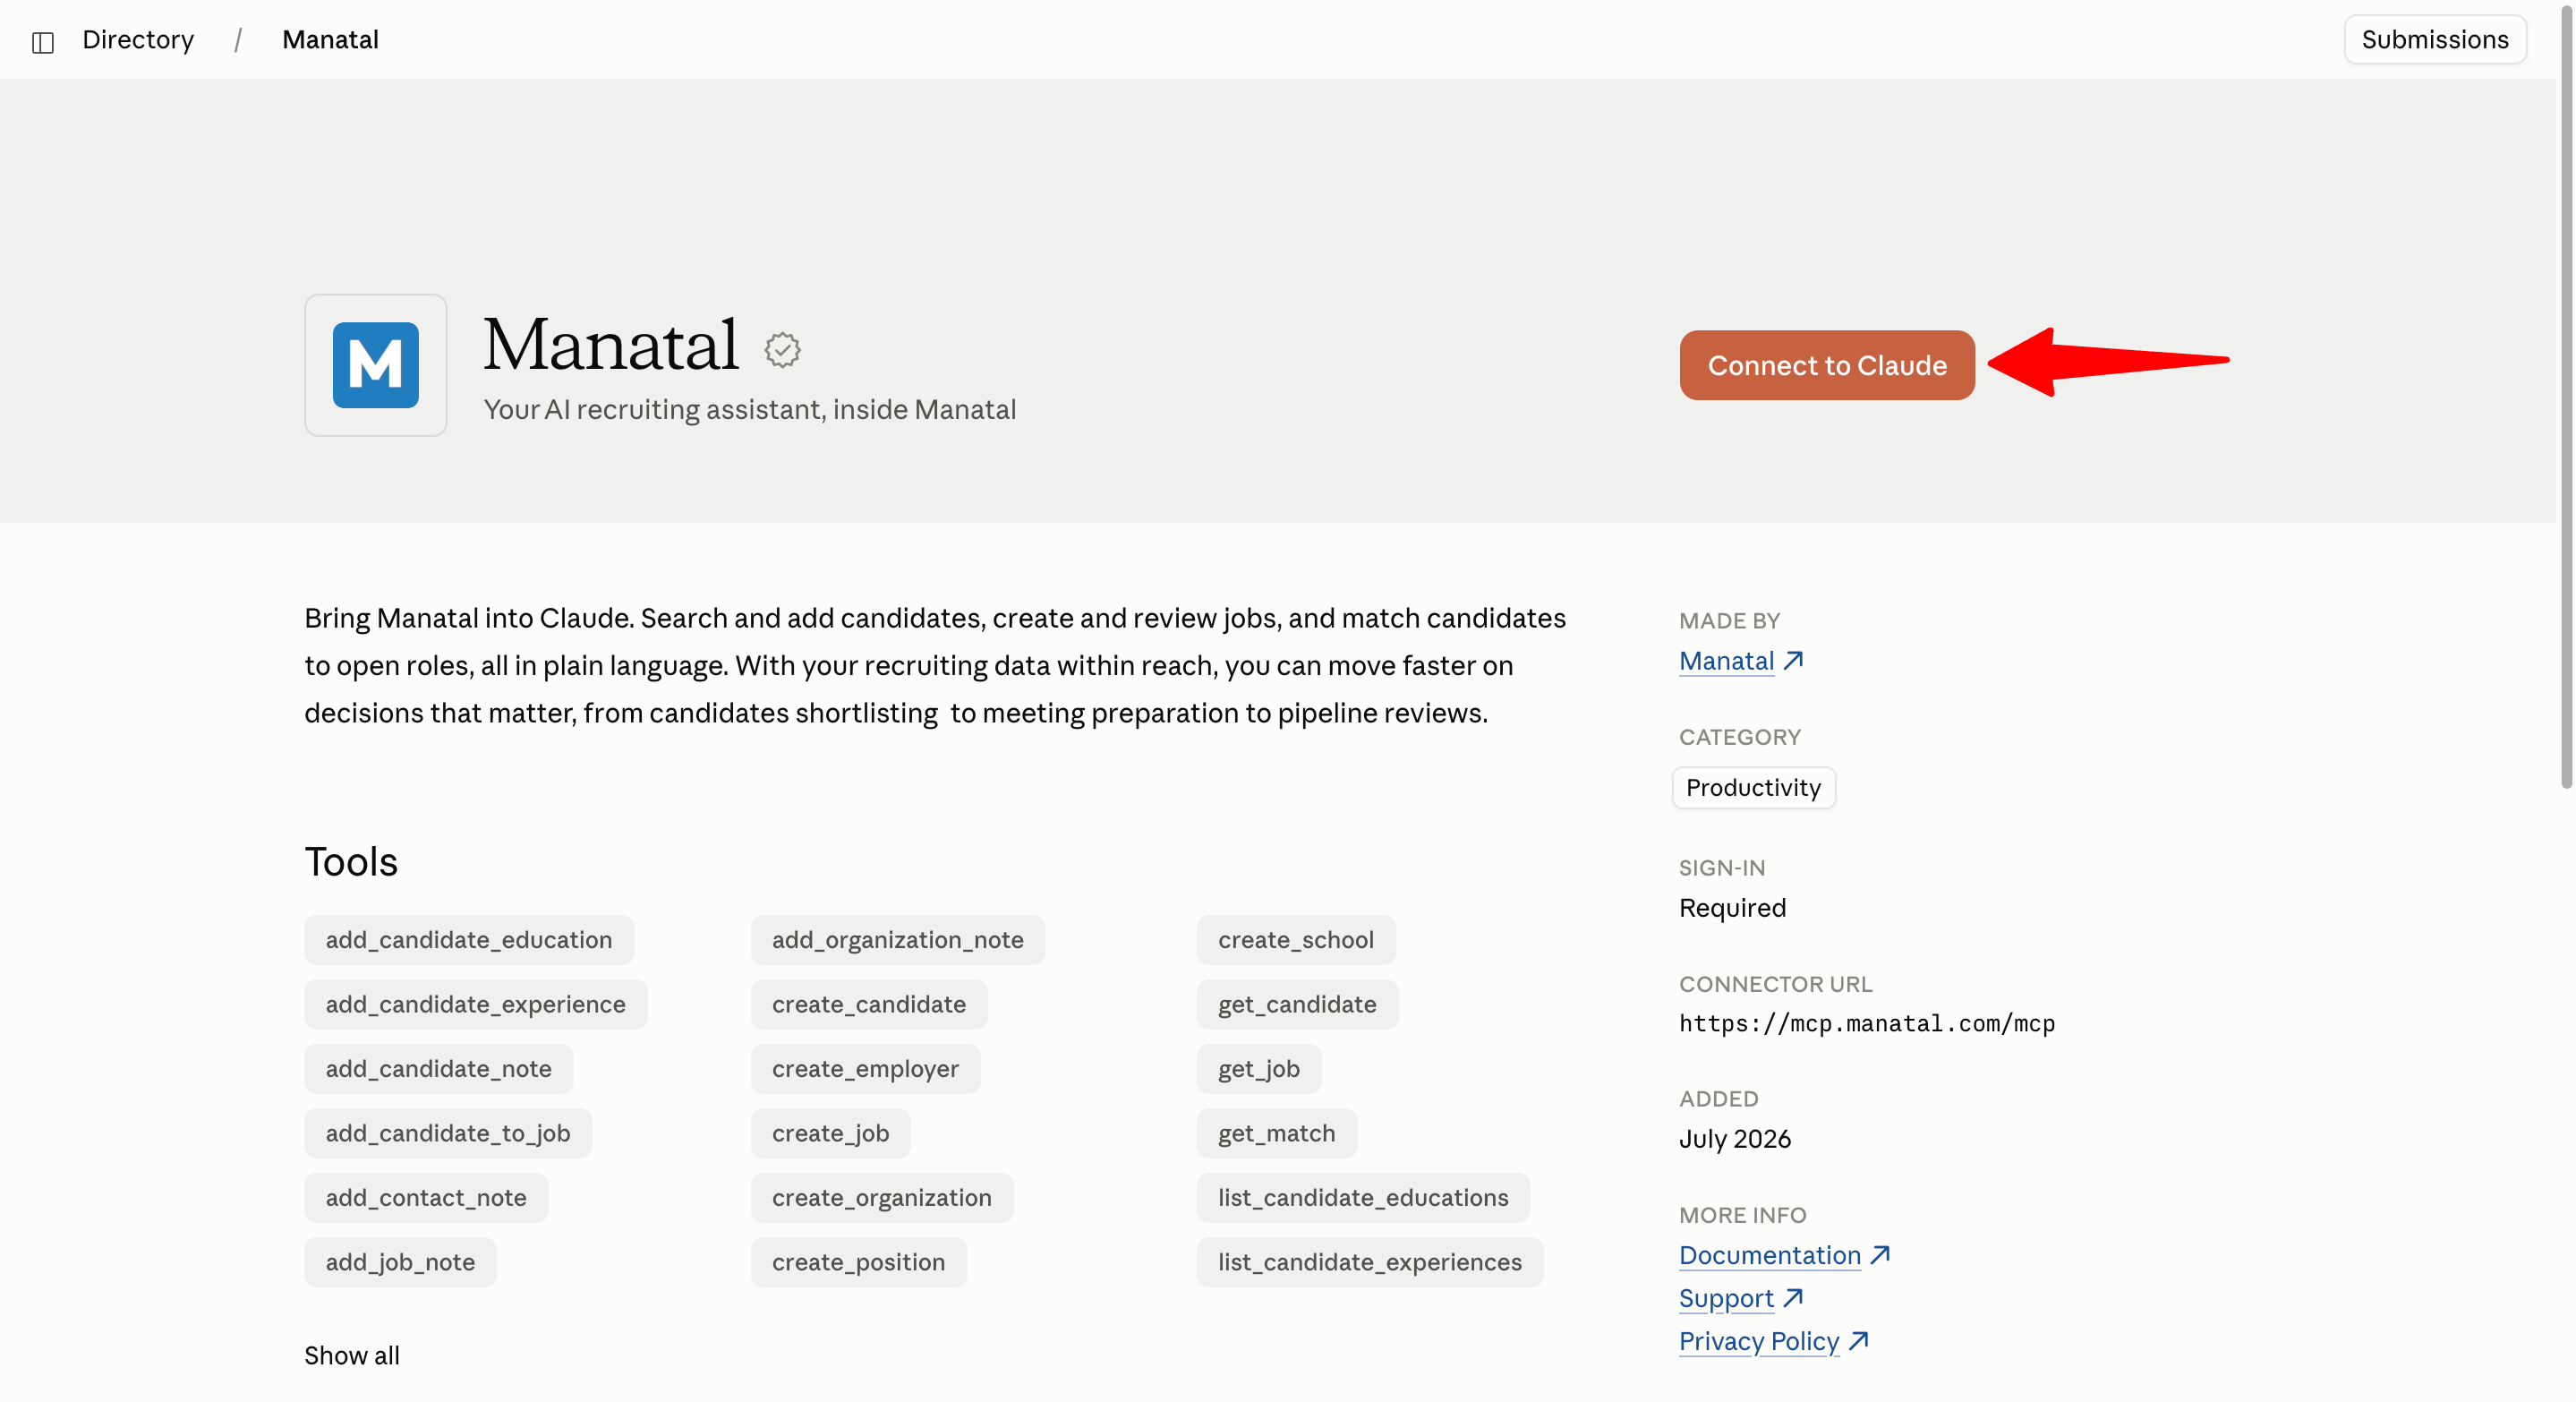
Task: Toggle the sidebar panel icon
Action: (x=42, y=41)
